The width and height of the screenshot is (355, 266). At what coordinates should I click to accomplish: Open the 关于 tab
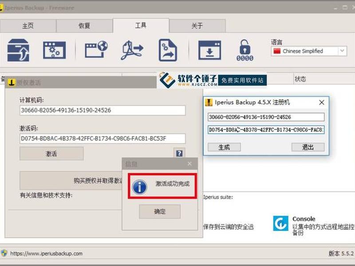click(197, 26)
